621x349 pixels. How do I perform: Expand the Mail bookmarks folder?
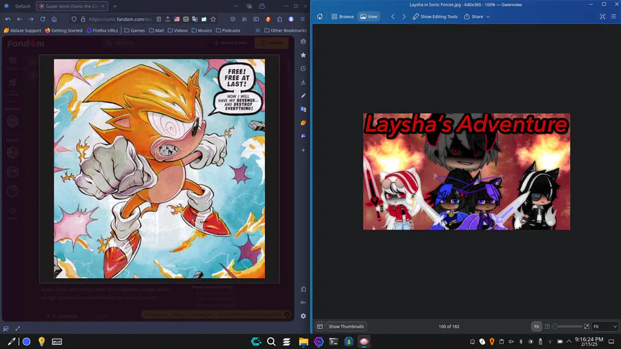coord(156,30)
